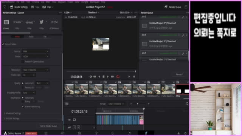Open the Clips menu in the toolbar
The width and height of the screenshot is (242, 136).
click(x=48, y=7)
